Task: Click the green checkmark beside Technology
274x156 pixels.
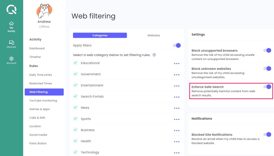Action: point(75,152)
